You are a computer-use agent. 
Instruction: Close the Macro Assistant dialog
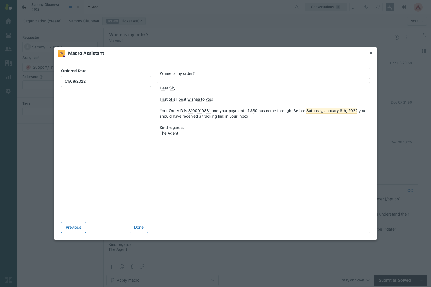[x=371, y=53]
